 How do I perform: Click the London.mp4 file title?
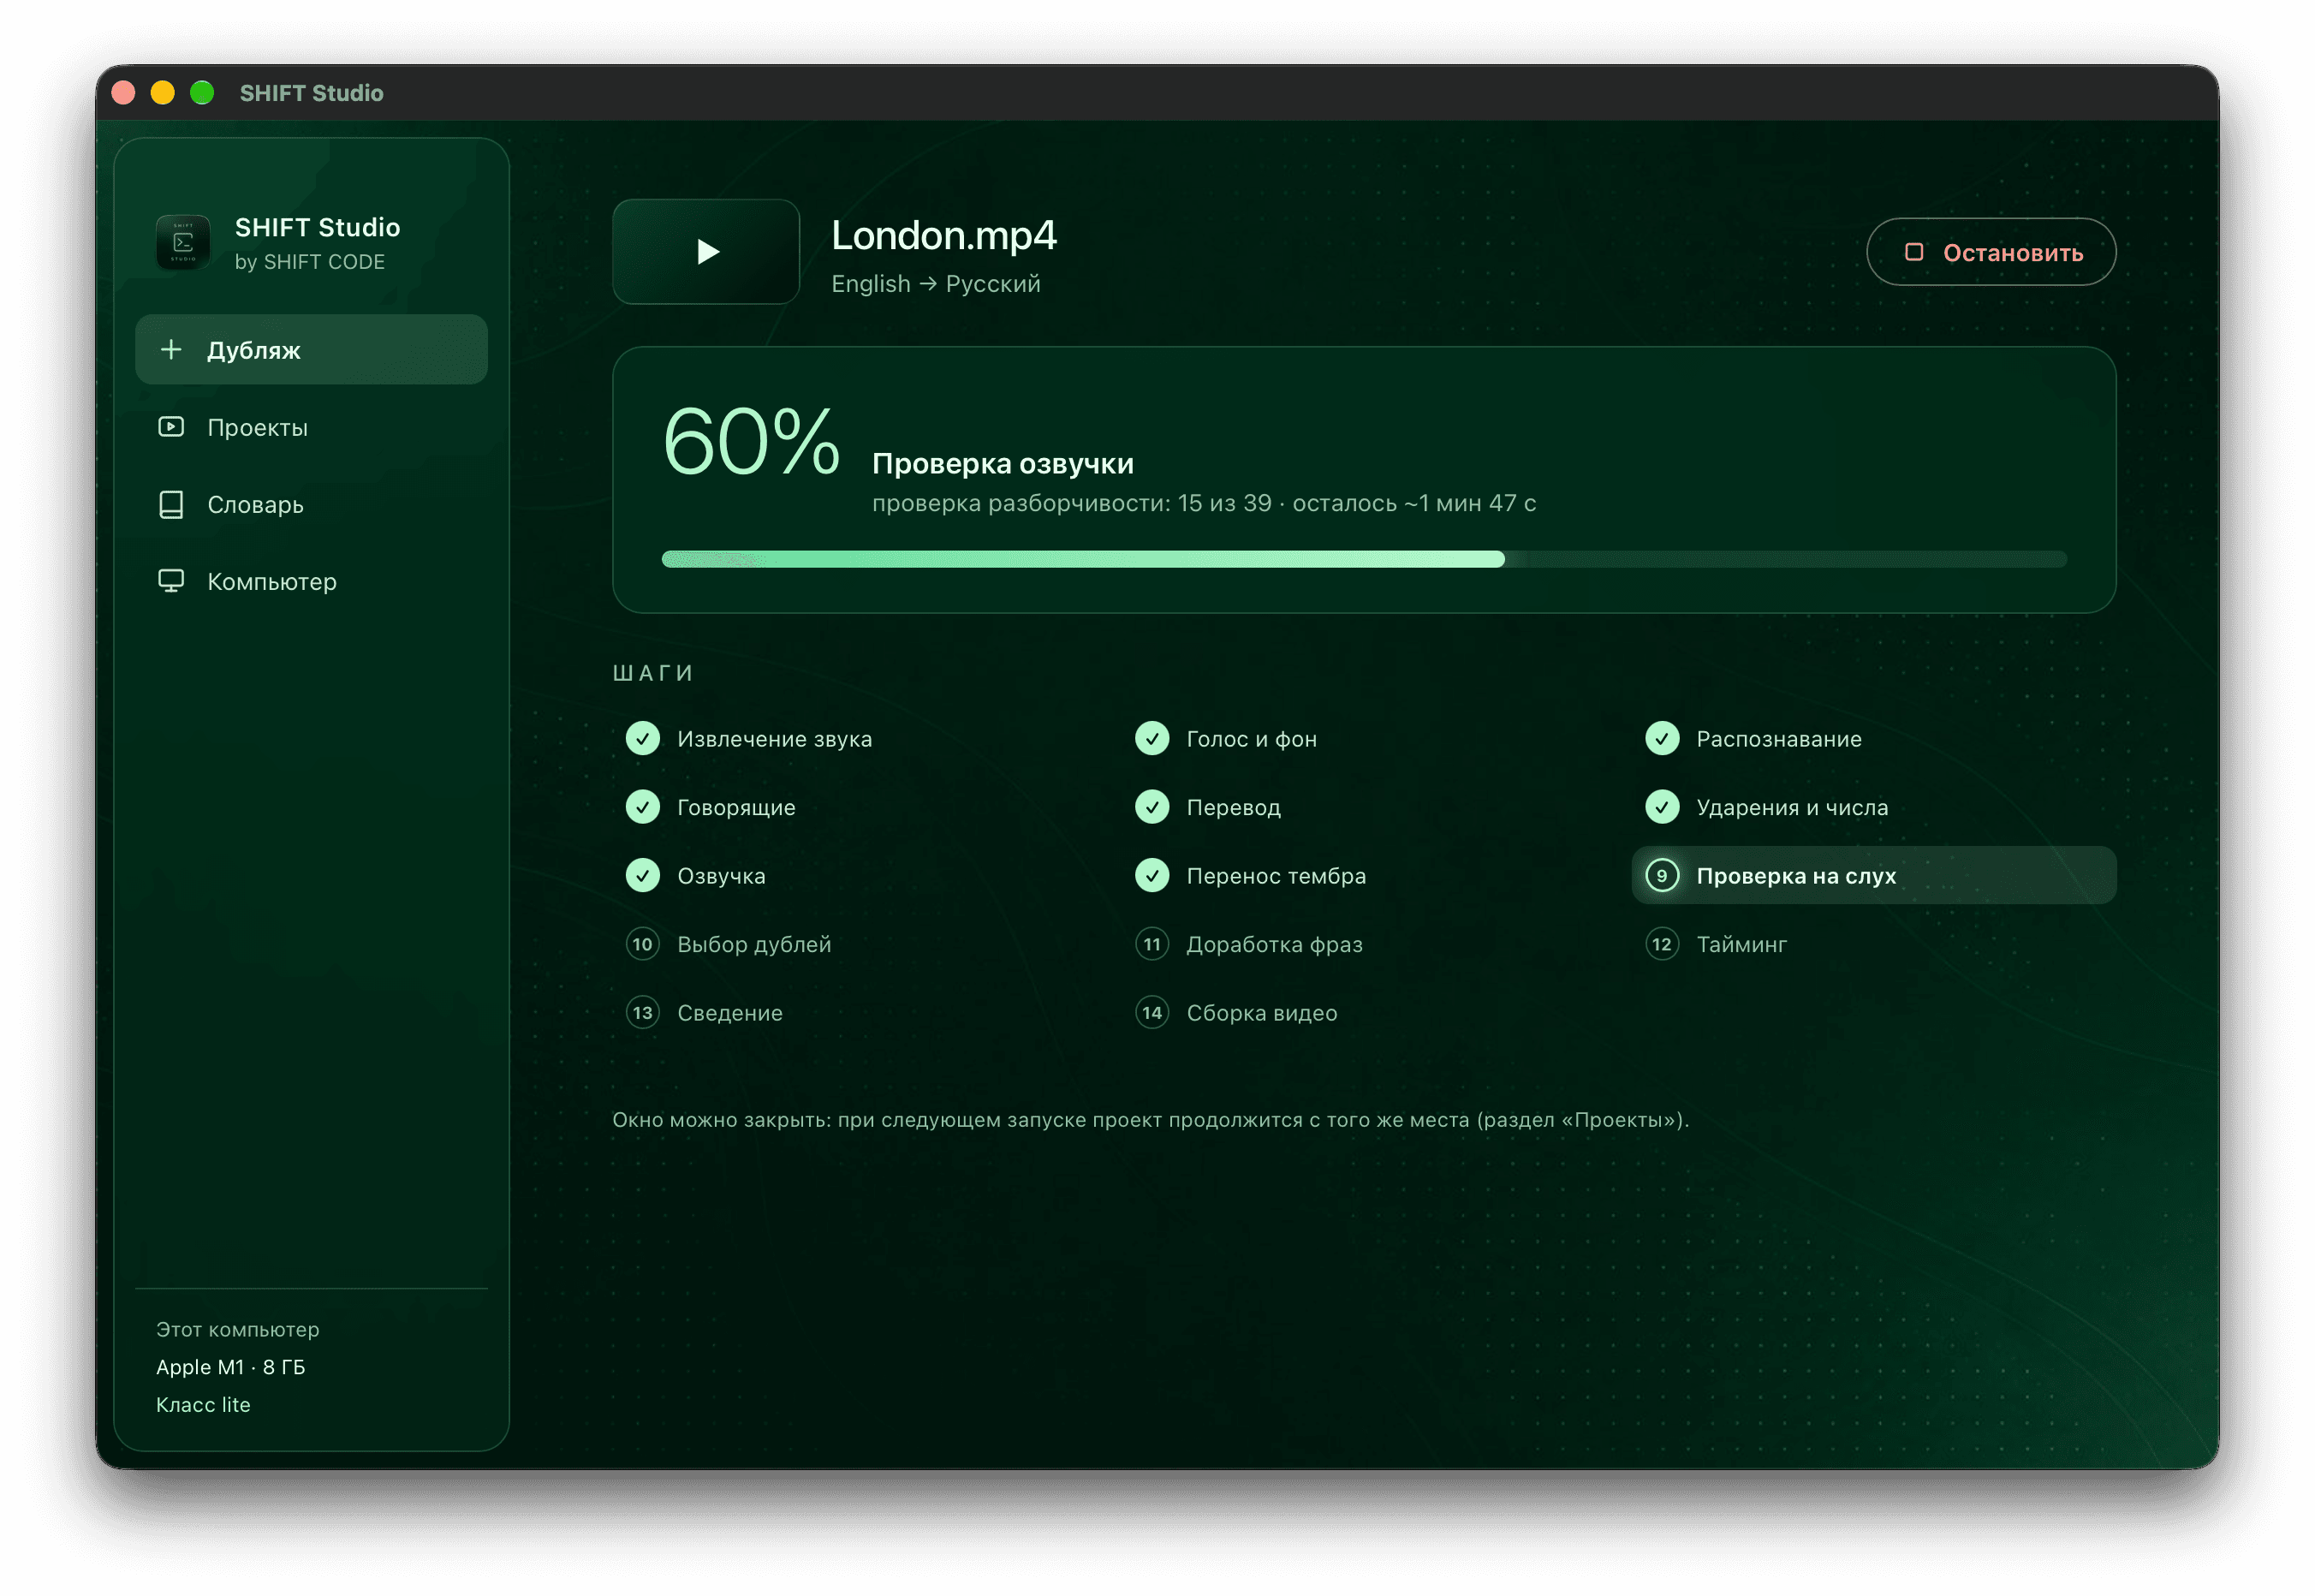[943, 236]
